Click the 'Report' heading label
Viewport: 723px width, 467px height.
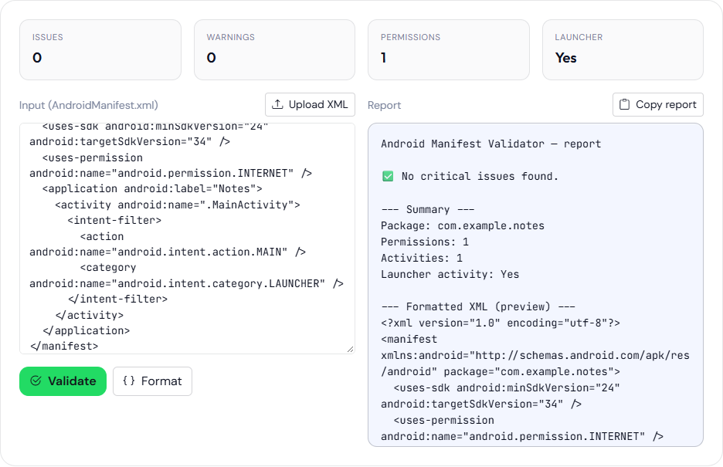[x=384, y=106]
